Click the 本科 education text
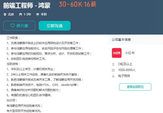 coord(44,14)
